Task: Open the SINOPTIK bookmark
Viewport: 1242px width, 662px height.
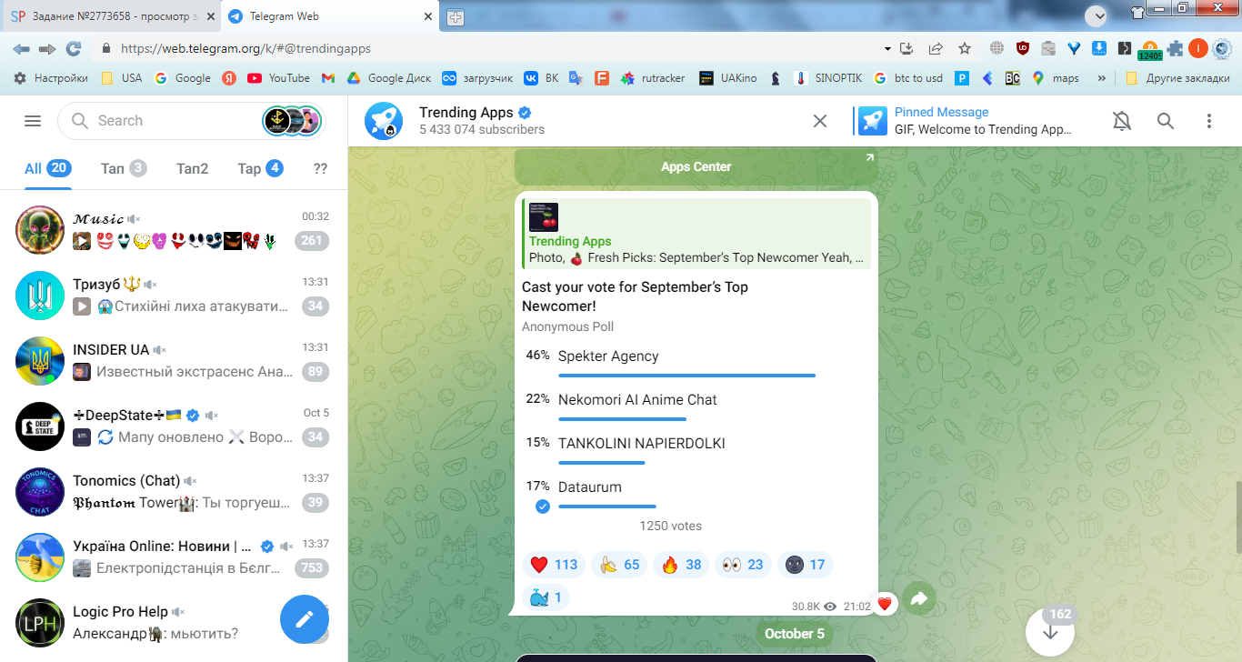Action: 827,78
